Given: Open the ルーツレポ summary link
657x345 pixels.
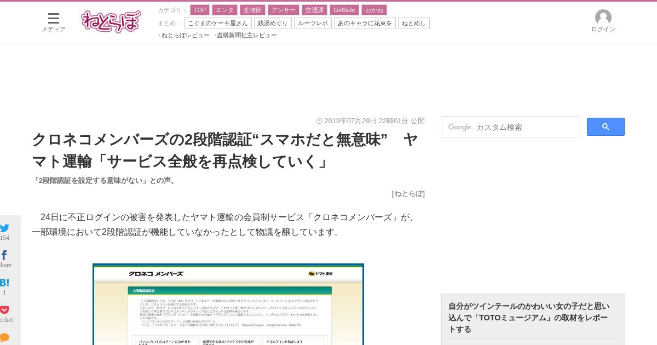Looking at the screenshot, I should pos(313,23).
